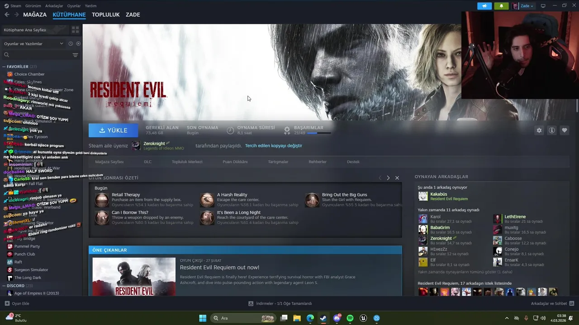Open the Steam menu
Screen dimensions: 579x325
click(12, 6)
